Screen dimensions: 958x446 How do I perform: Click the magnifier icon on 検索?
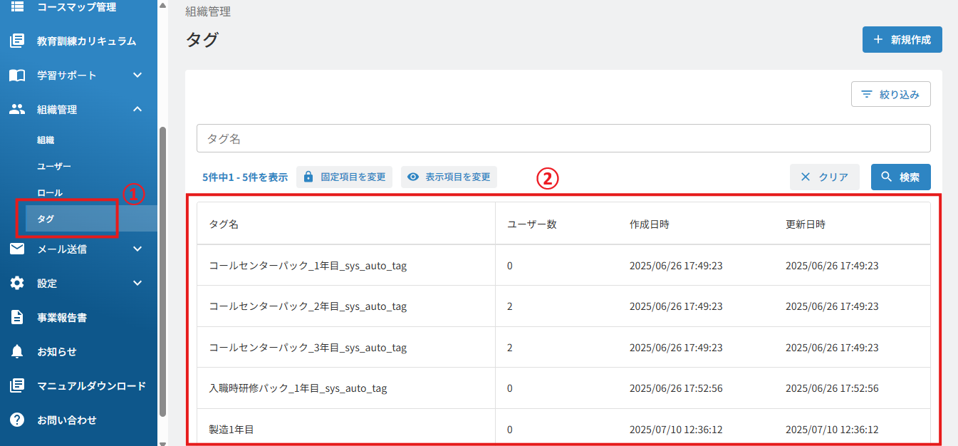click(887, 177)
